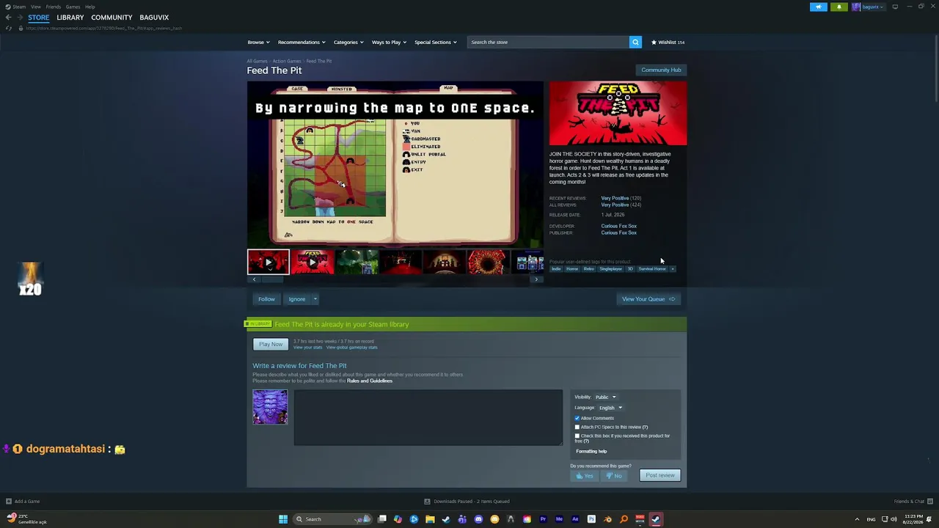Open the review Visibility dropdown
This screenshot has width=939, height=528.
tap(605, 397)
